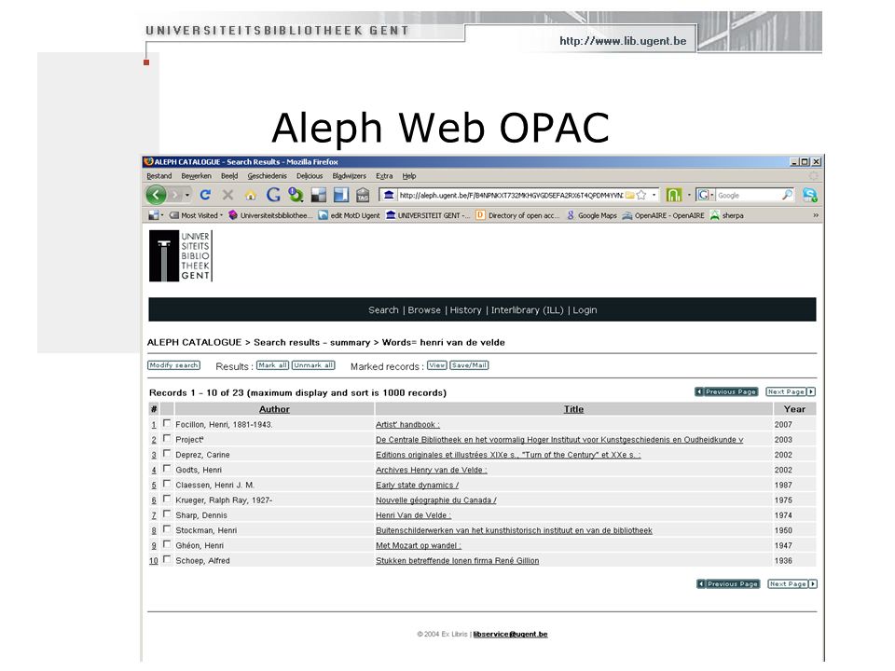Screen dimensions: 895x671
Task: Click the Mark all button
Action: click(272, 365)
